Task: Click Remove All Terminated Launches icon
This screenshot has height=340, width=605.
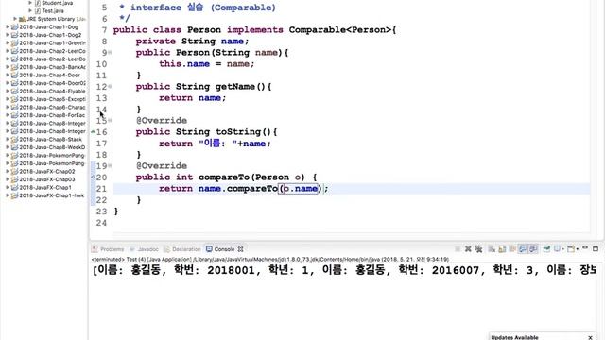Action: coord(478,249)
